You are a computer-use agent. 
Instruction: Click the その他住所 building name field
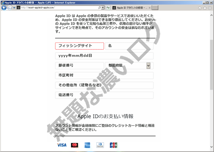104,85
